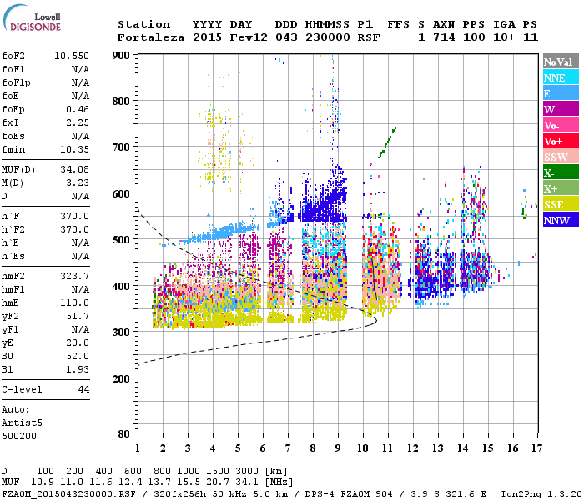Choose the Vo+ red legend swatch
Viewport: 584px width, 500px height.
coord(560,141)
